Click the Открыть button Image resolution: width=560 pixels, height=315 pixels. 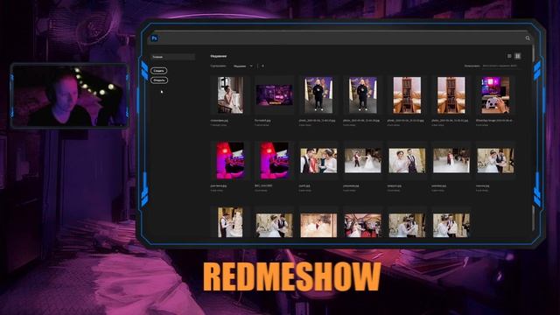point(159,80)
